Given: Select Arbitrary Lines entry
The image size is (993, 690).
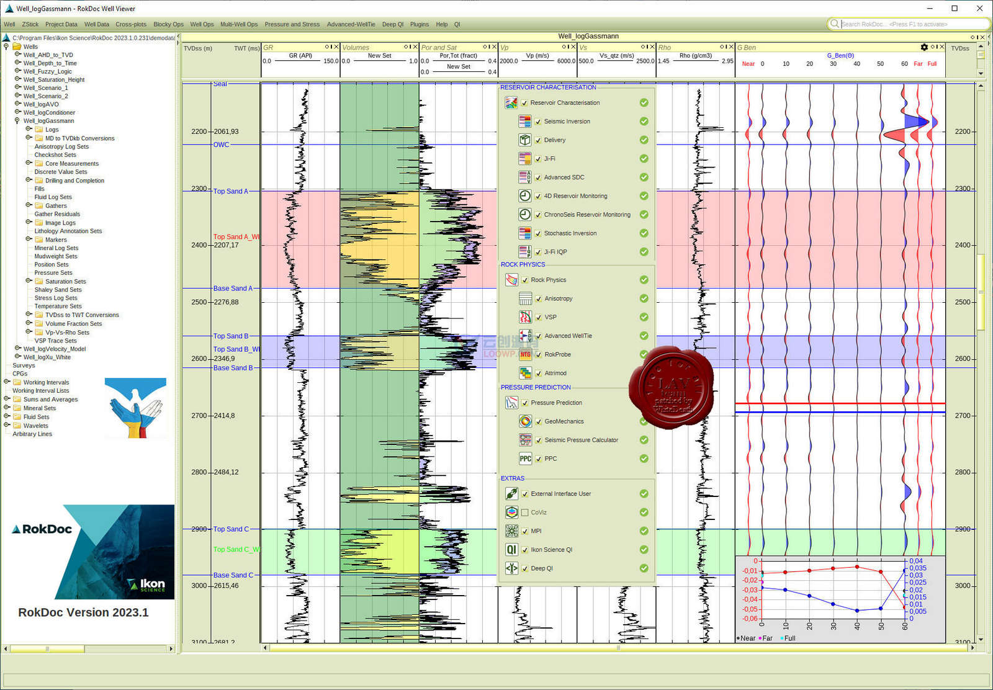Looking at the screenshot, I should tap(32, 434).
